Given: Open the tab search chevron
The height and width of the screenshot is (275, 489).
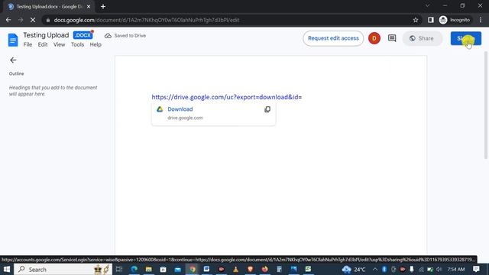Looking at the screenshot, I should pos(428,5).
